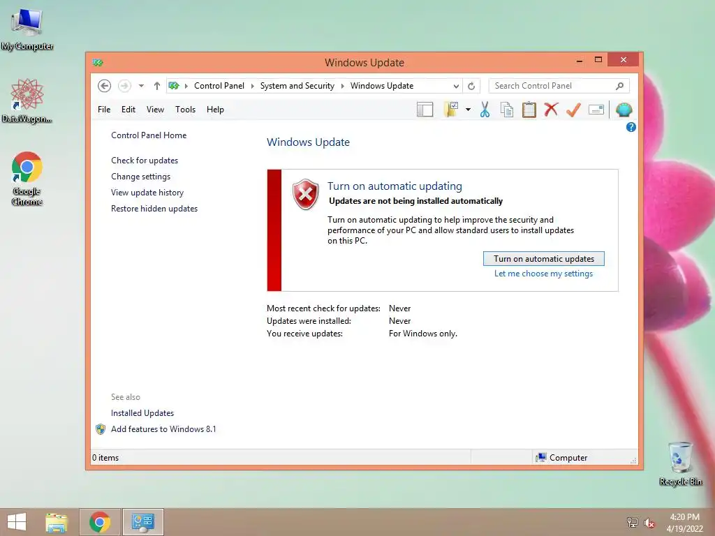The height and width of the screenshot is (536, 715).
Task: Open Chrome from the taskbar
Action: [x=100, y=522]
